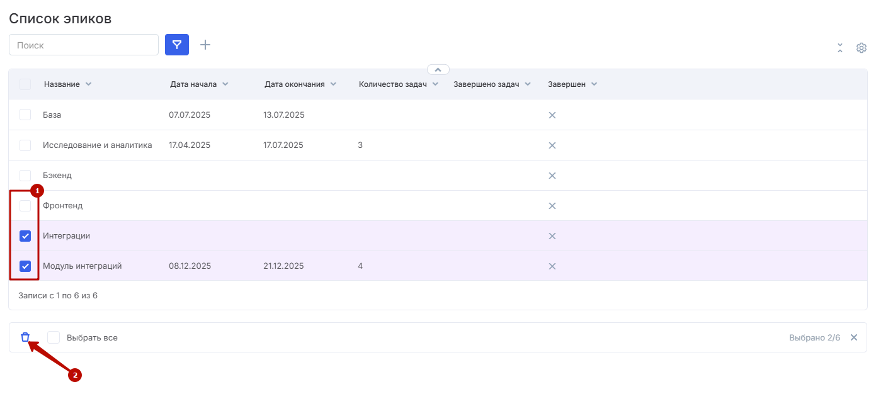Click the Дата окончания column header
Screen dimensions: 876x394
pyautogui.click(x=294, y=84)
